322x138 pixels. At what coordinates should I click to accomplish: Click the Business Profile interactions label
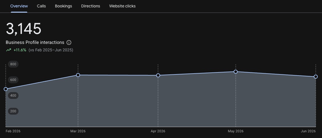(x=35, y=42)
